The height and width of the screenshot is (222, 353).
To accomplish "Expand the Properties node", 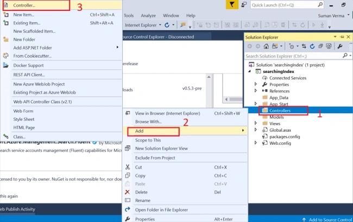I will (256, 84).
